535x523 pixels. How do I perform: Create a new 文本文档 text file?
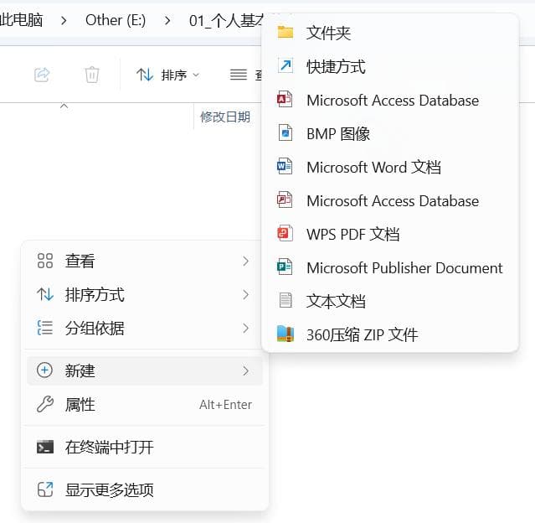389,301
